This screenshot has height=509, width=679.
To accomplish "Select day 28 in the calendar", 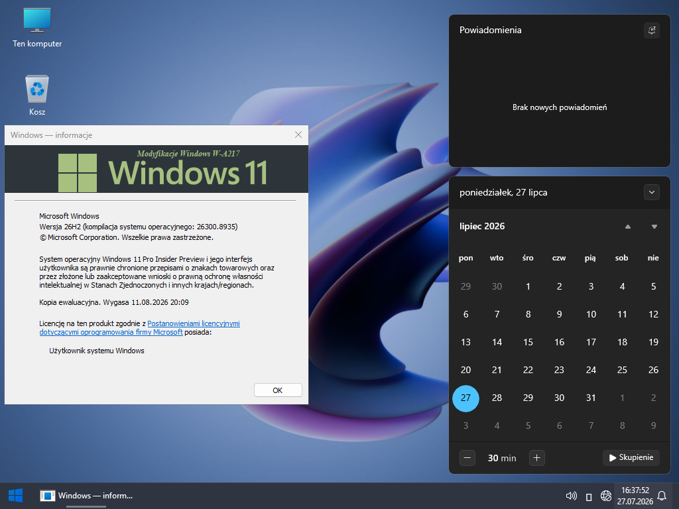I will click(x=497, y=398).
